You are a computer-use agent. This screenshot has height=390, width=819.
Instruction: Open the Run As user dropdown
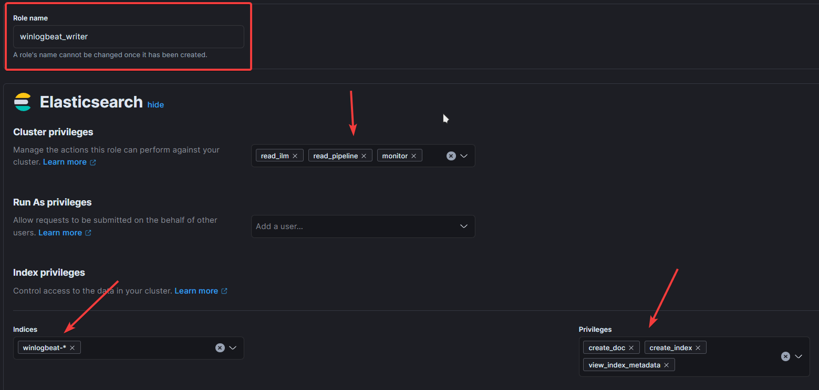point(464,226)
